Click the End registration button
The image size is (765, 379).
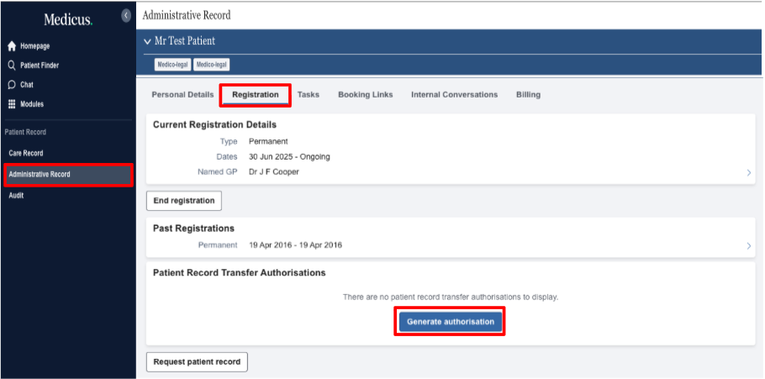[184, 201]
